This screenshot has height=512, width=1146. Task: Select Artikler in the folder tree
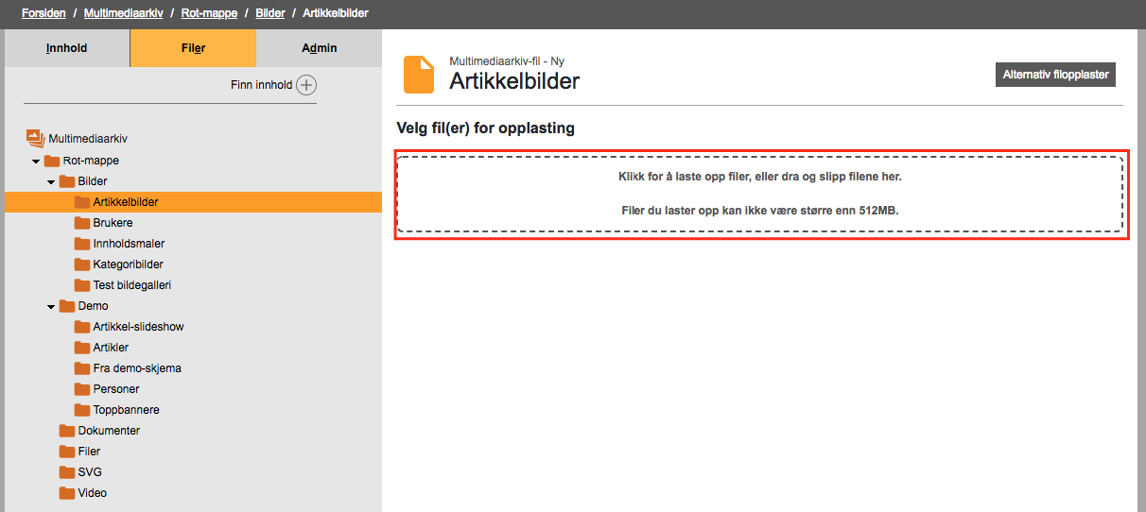(111, 348)
